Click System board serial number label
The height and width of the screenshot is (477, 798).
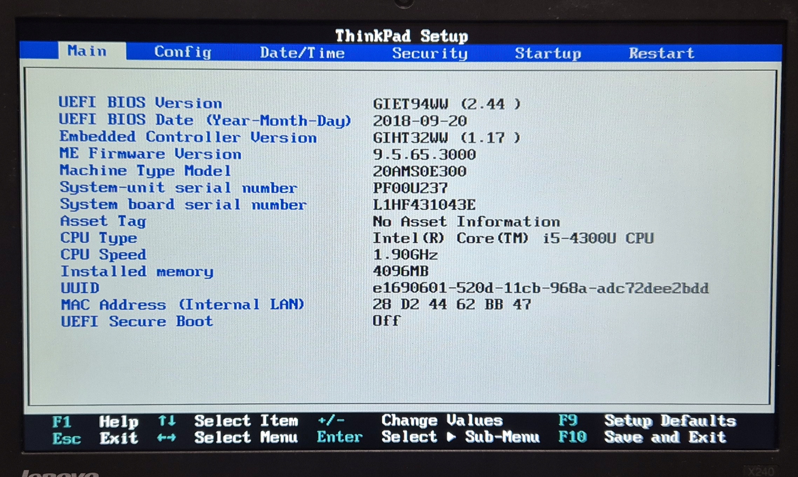[183, 205]
